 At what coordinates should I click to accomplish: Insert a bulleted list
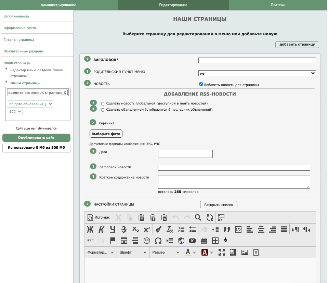[193, 230]
